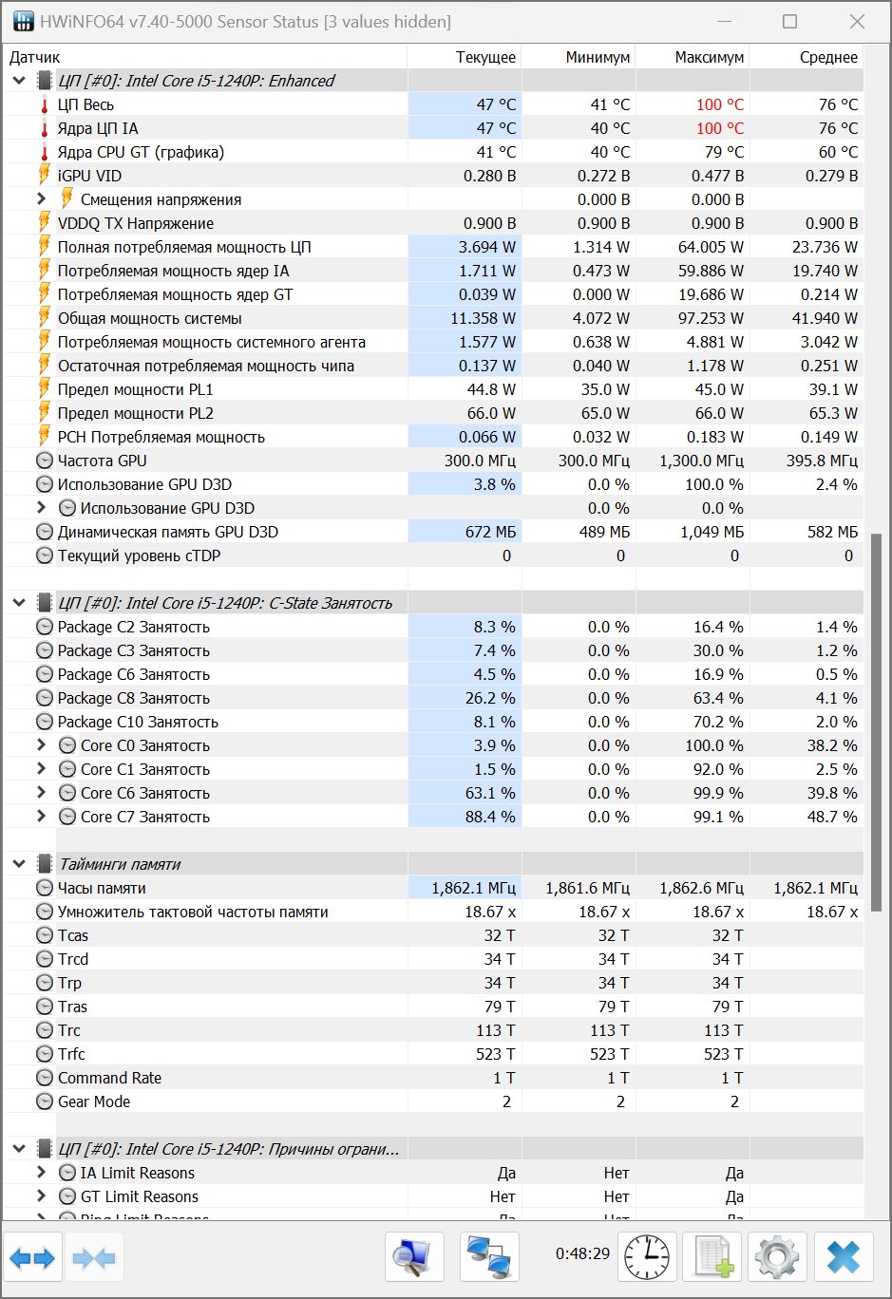Viewport: 892px width, 1299px height.
Task: Click lightning icon beside Предел мощности PL1
Action: (x=44, y=389)
